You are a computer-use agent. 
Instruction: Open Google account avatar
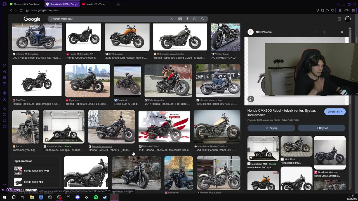click(348, 19)
